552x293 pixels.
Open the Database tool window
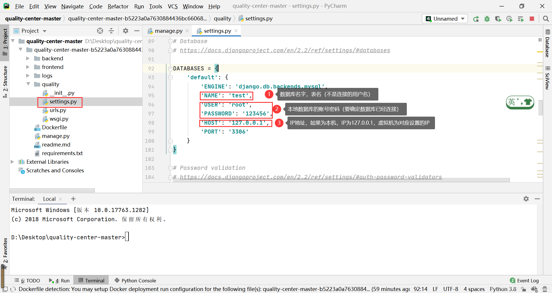pos(547,43)
